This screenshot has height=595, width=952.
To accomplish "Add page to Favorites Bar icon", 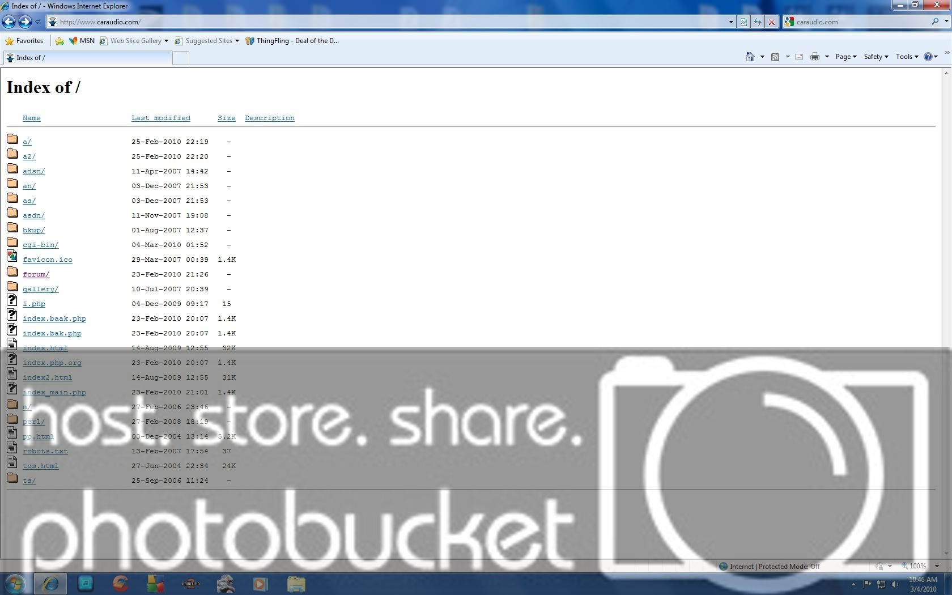I will click(x=59, y=41).
